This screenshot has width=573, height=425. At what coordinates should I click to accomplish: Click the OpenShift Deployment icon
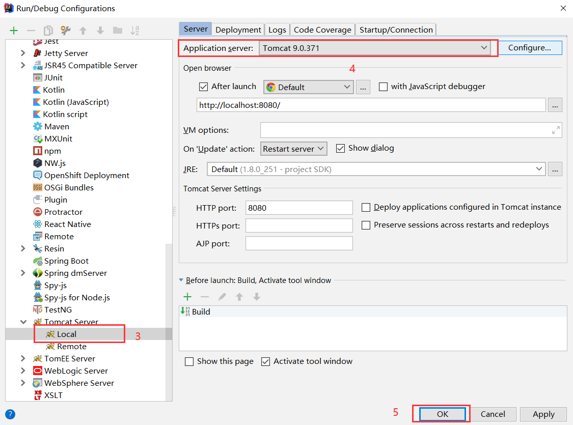pos(37,175)
